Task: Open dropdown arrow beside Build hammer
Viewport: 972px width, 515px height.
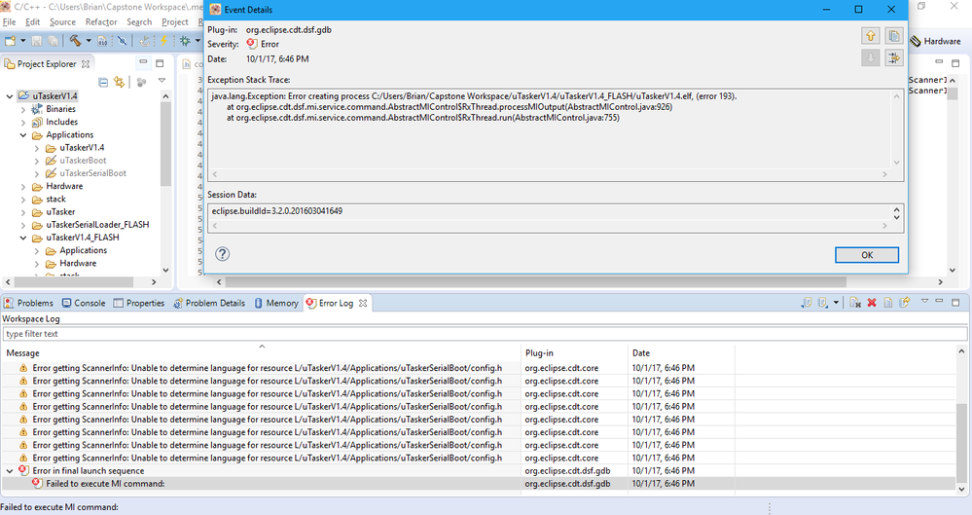Action: pyautogui.click(x=88, y=41)
